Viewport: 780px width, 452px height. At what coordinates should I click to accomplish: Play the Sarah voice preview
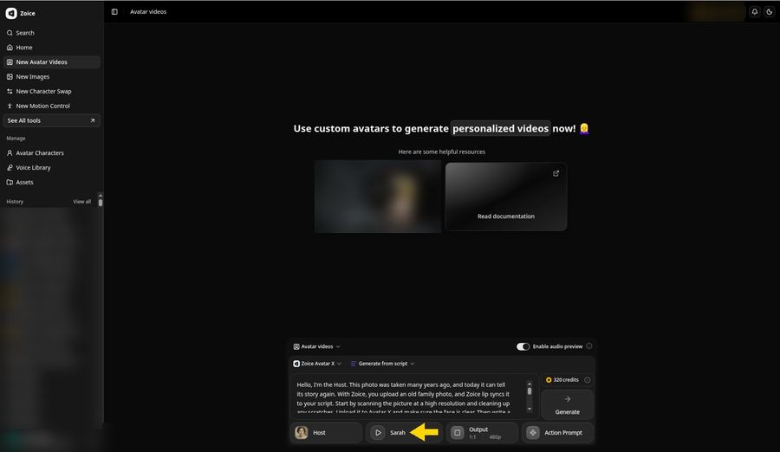[x=378, y=433]
